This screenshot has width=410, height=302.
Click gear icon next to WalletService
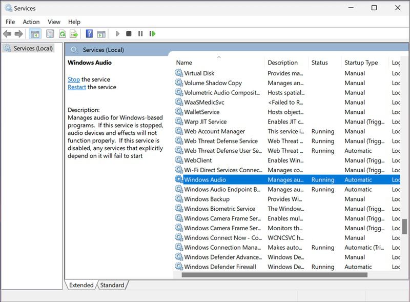(x=179, y=112)
